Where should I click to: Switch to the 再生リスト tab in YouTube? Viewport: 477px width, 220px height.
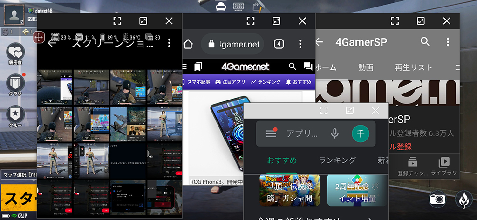[414, 67]
